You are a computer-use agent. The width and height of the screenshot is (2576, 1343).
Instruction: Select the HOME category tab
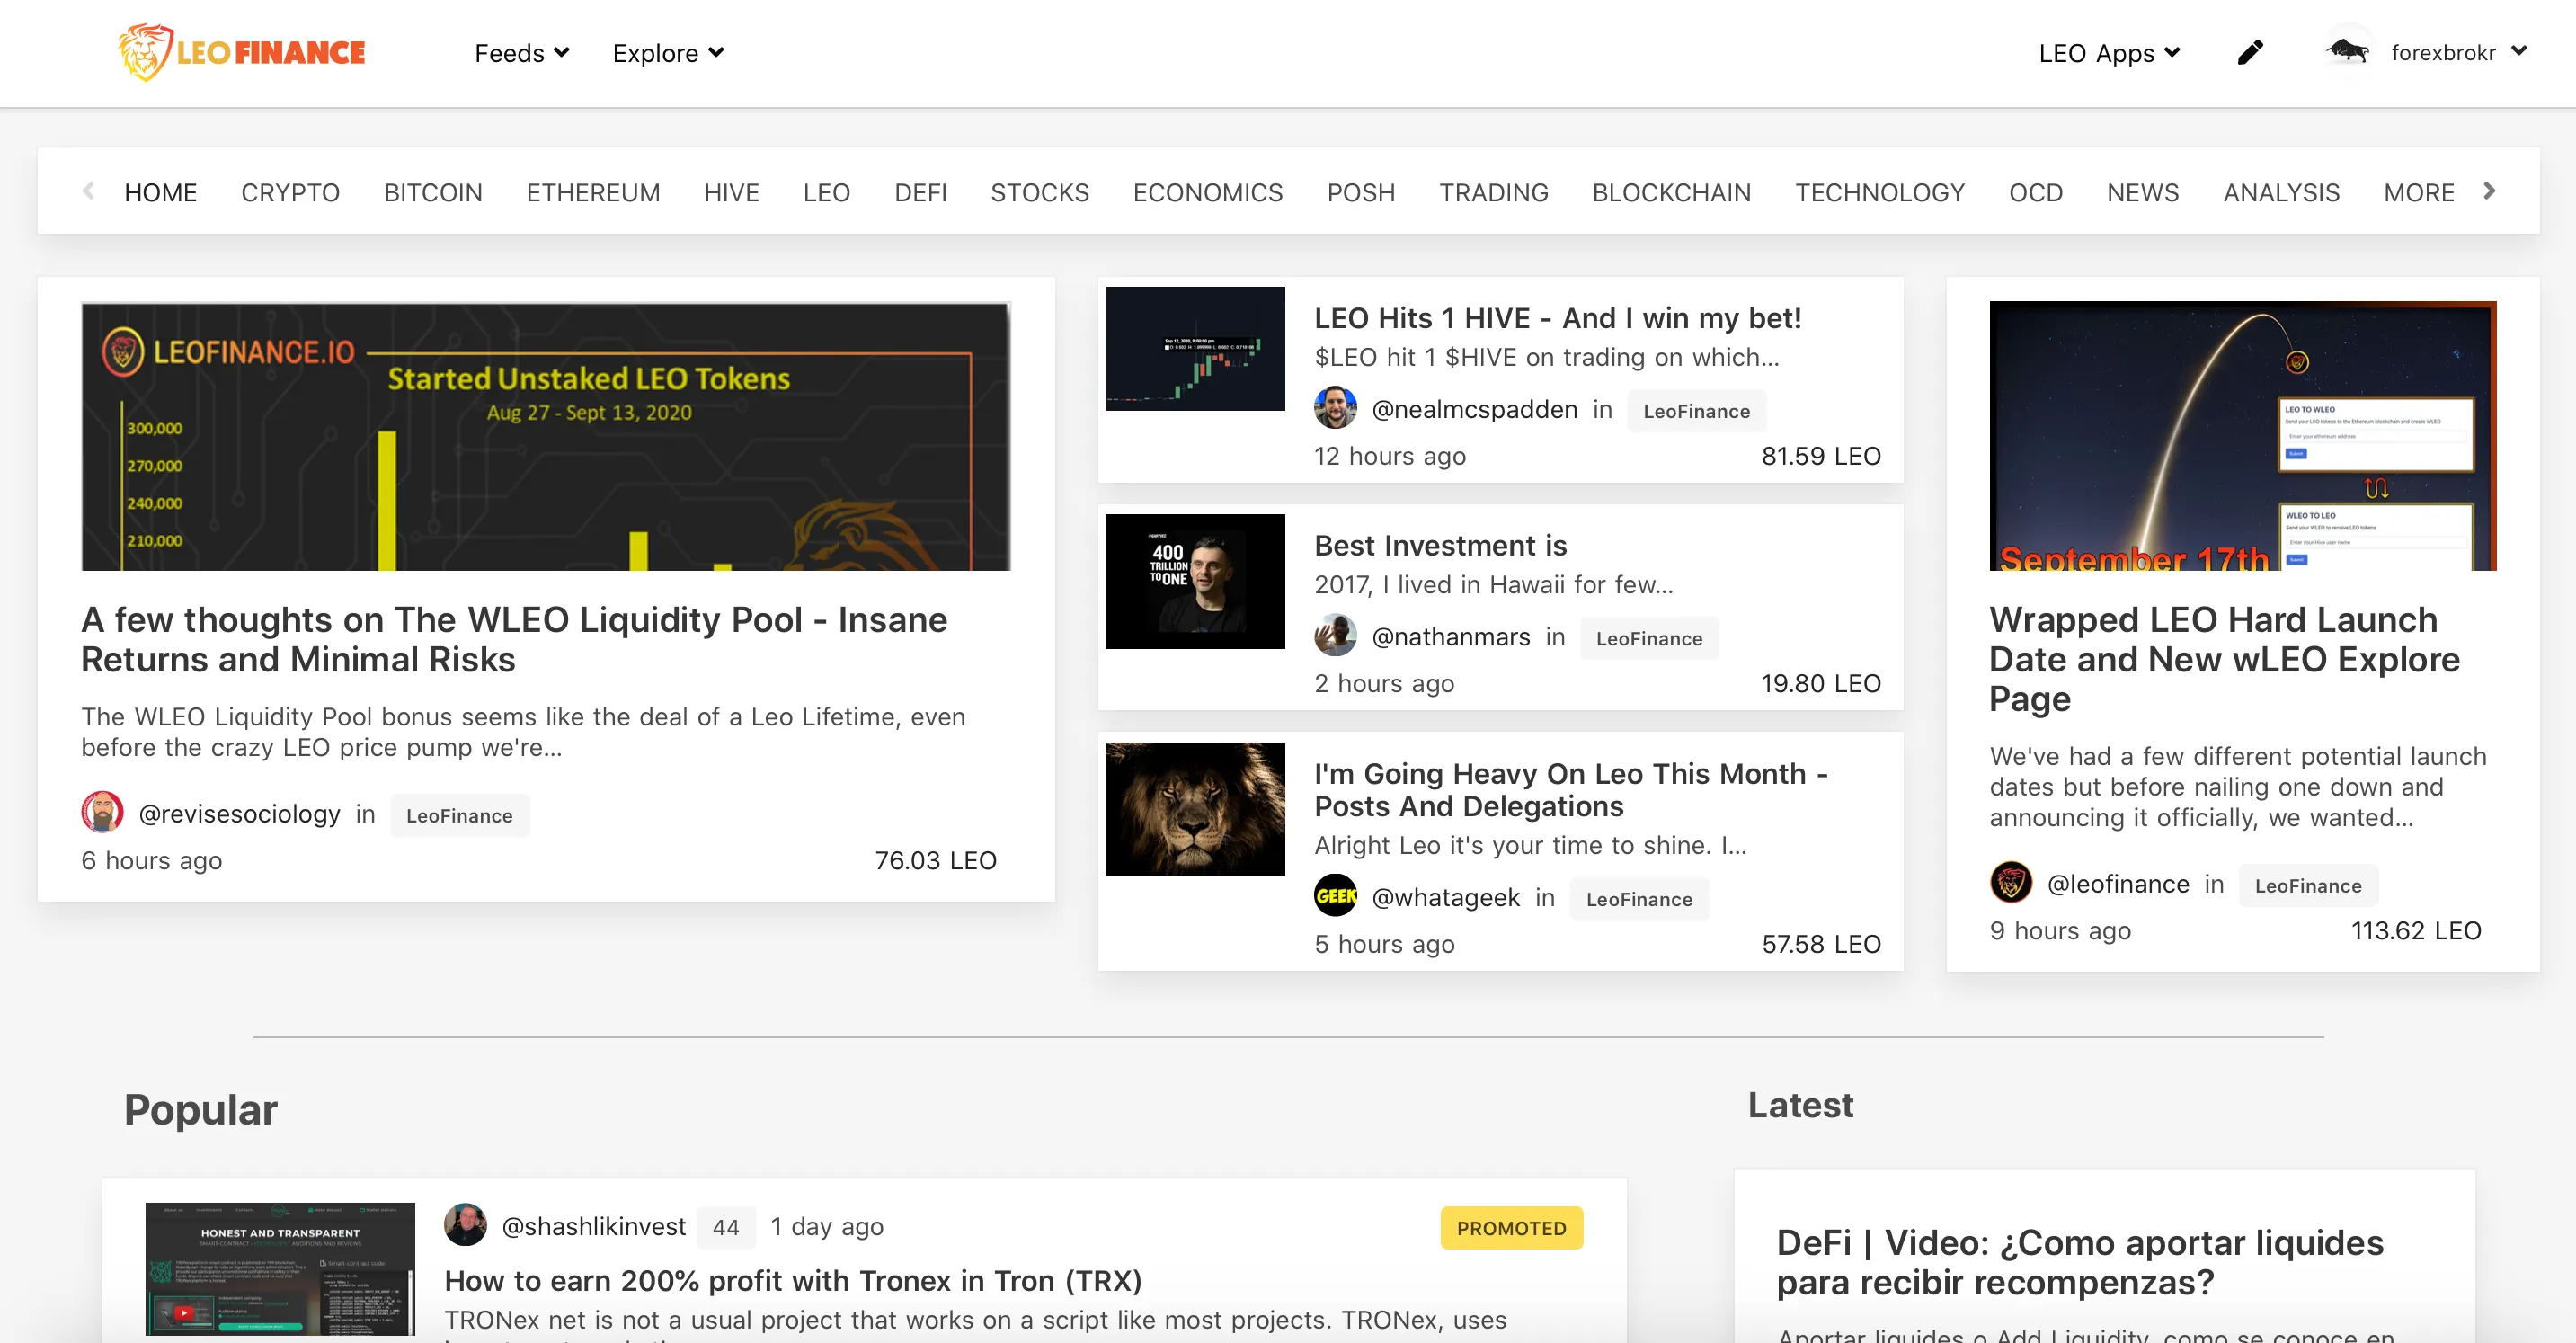coord(160,192)
